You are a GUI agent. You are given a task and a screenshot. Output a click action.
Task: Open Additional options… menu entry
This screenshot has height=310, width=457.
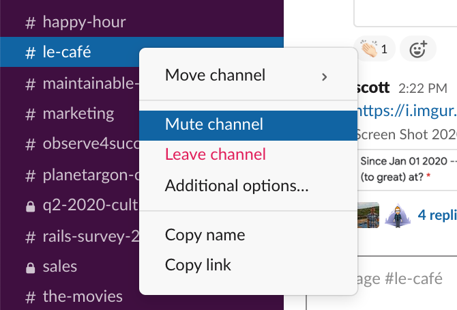tap(248, 186)
